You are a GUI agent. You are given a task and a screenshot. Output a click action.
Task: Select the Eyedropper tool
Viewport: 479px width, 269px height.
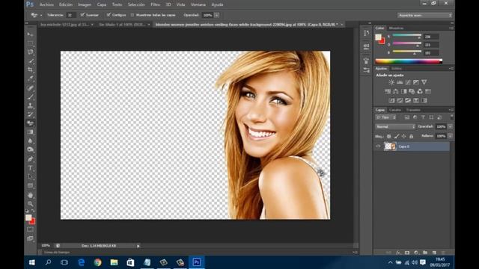pyautogui.click(x=30, y=78)
